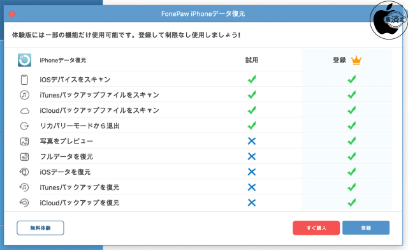Click the document icon for フルデータを復元

[24, 157]
